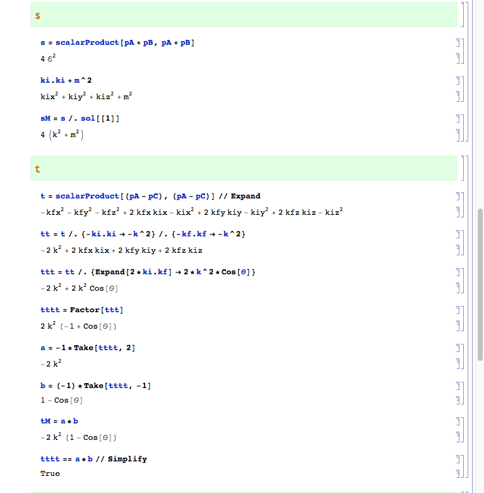The image size is (484, 493).
Task: Click output 4 (k² + m²)
Action: click(62, 135)
